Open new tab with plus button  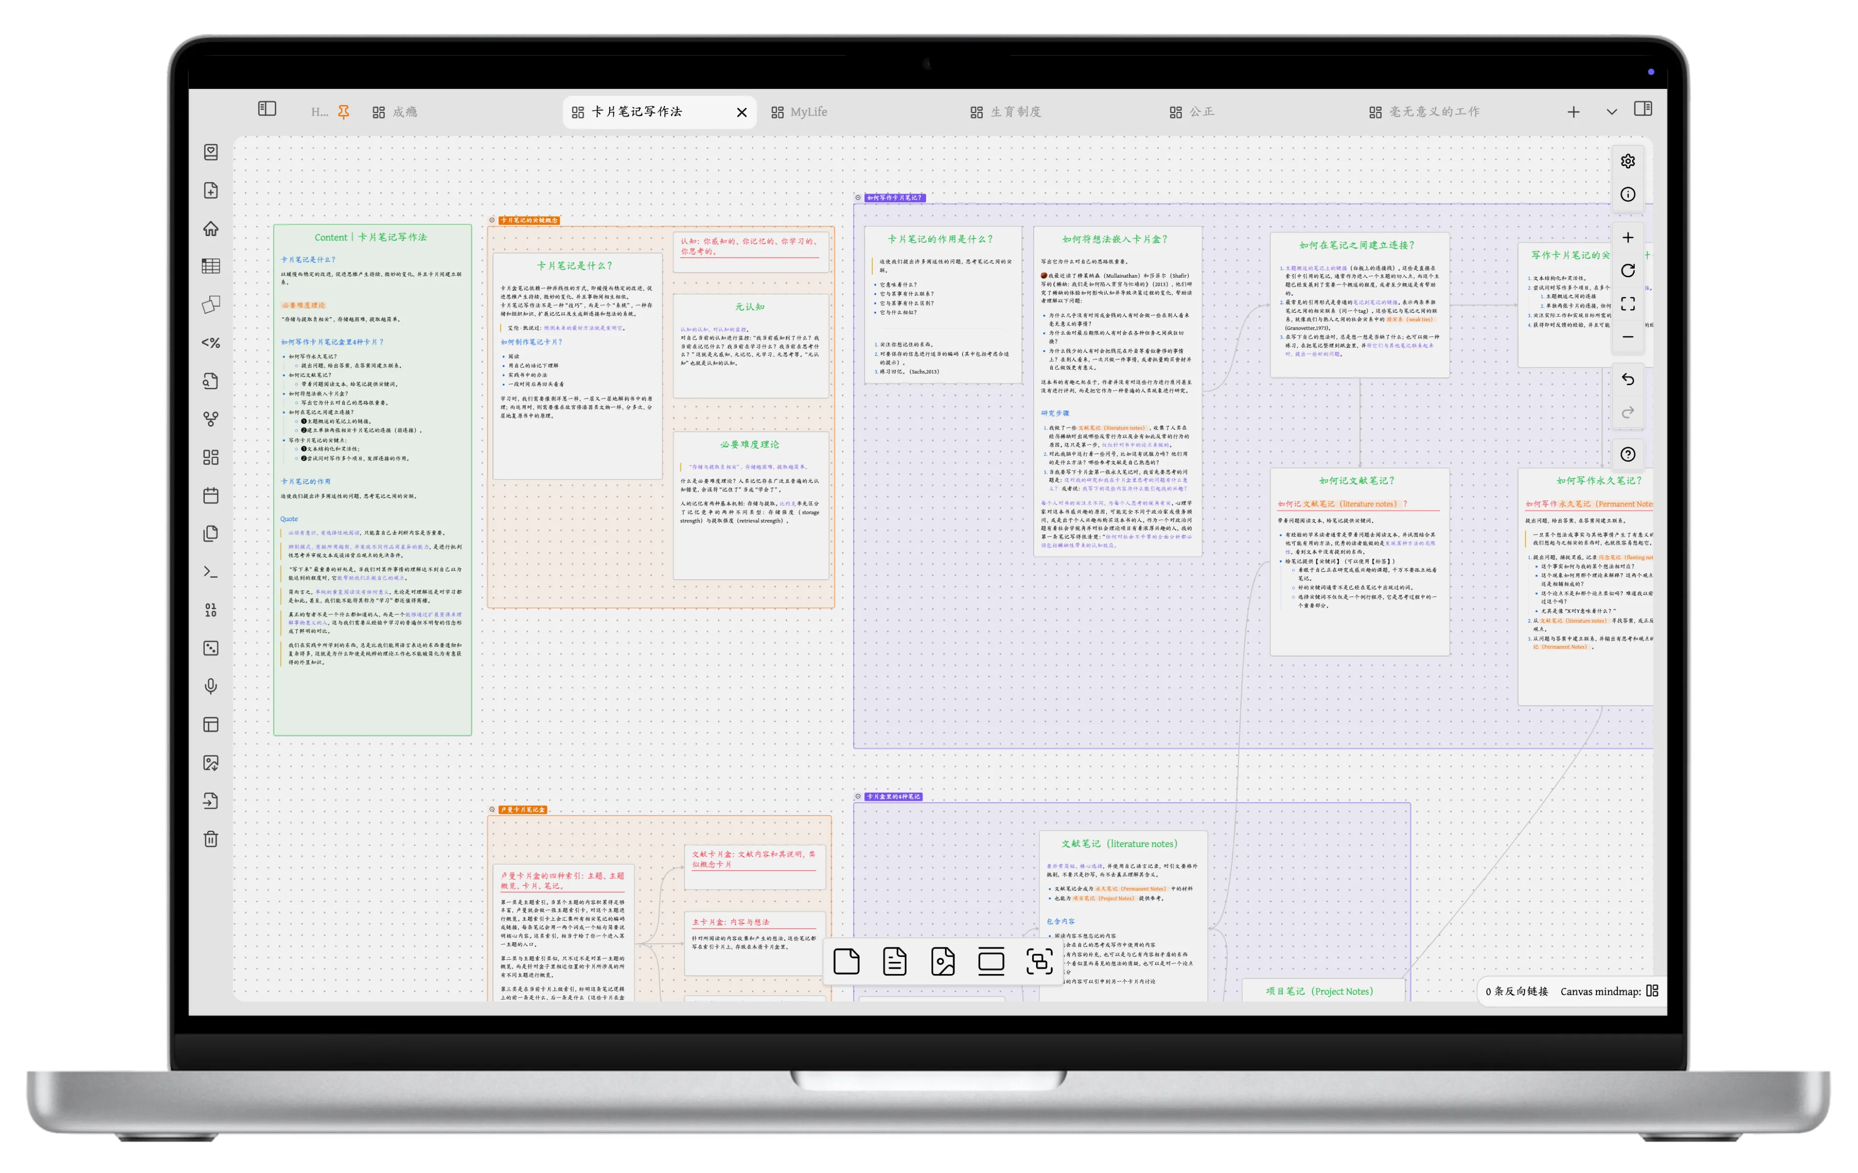click(x=1573, y=112)
